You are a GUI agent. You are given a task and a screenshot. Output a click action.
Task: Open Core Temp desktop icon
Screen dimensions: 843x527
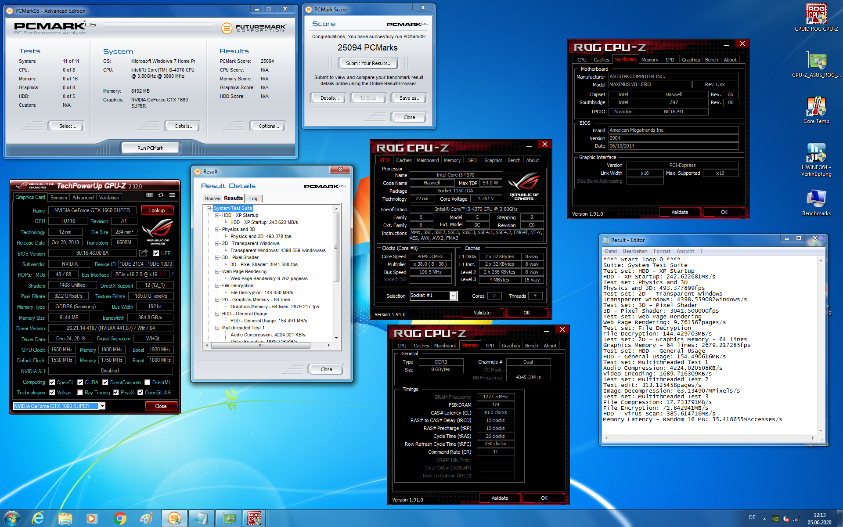[816, 110]
